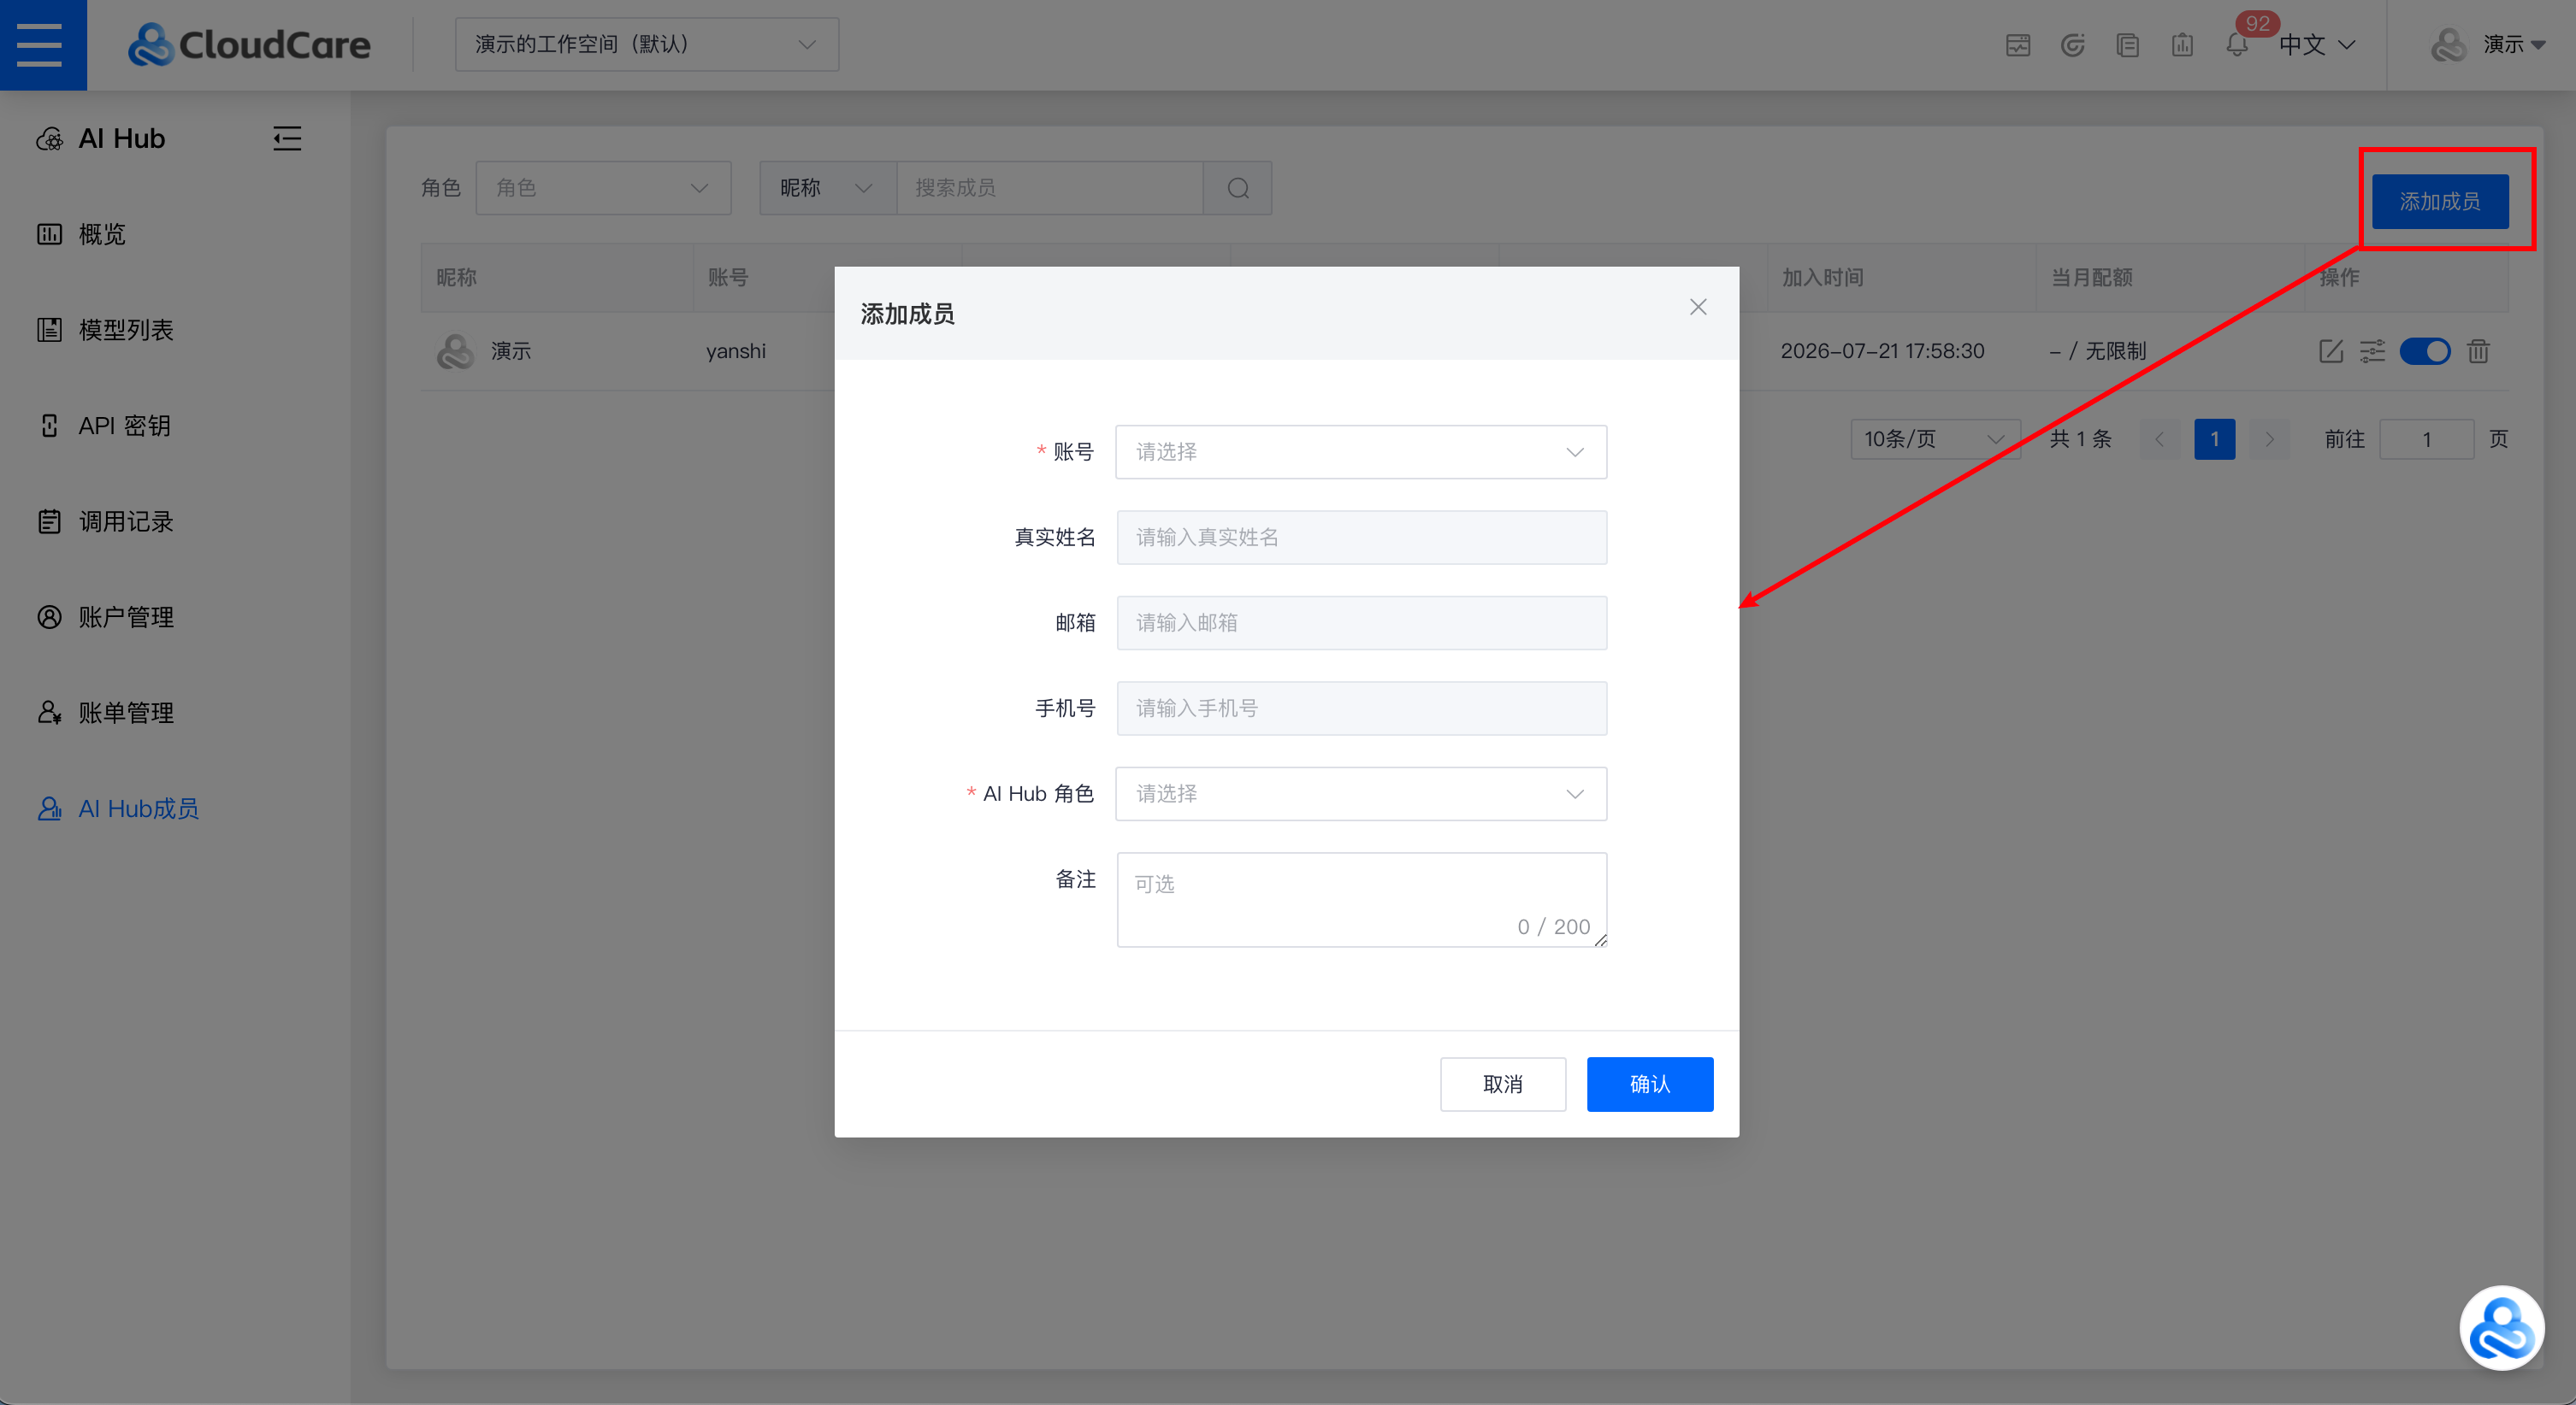Open 账单管理 in sidebar
The width and height of the screenshot is (2576, 1405).
pyautogui.click(x=126, y=713)
